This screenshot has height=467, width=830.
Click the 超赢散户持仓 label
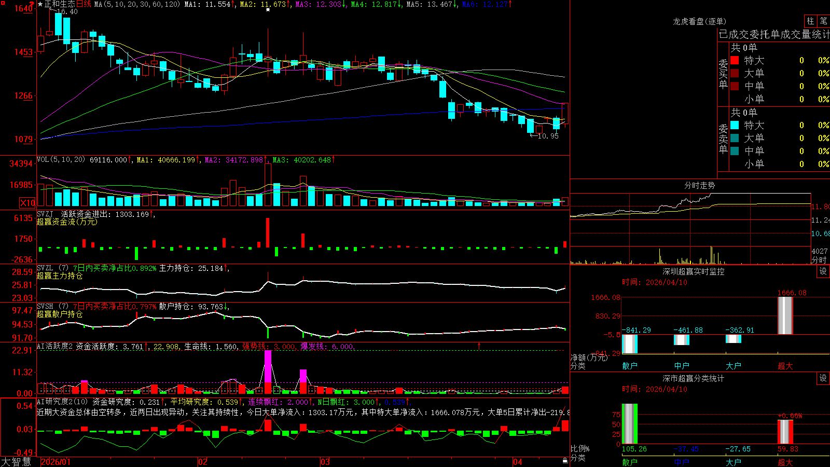(60, 314)
